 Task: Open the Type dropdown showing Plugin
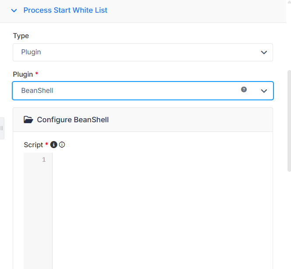143,52
